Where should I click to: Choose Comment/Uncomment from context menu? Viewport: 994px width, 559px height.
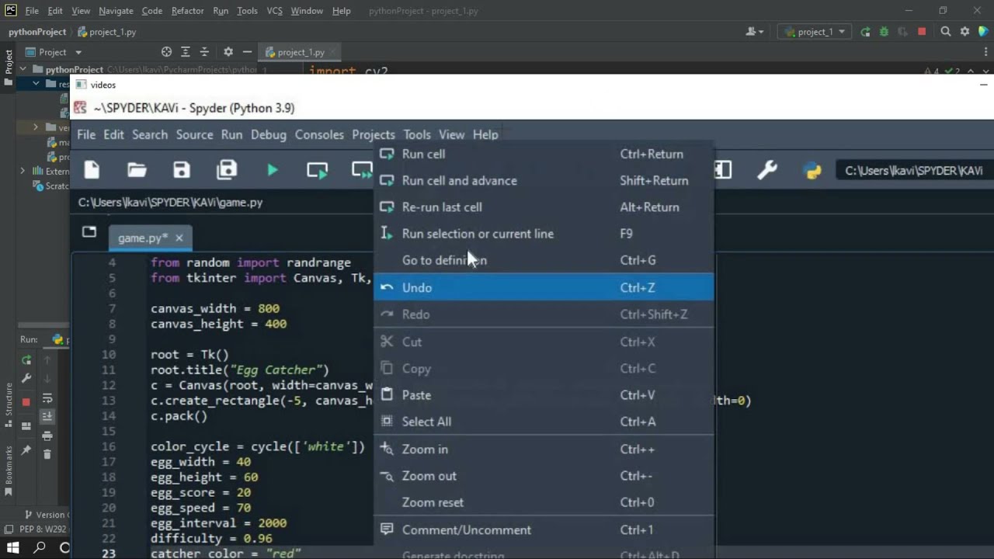(x=543, y=530)
